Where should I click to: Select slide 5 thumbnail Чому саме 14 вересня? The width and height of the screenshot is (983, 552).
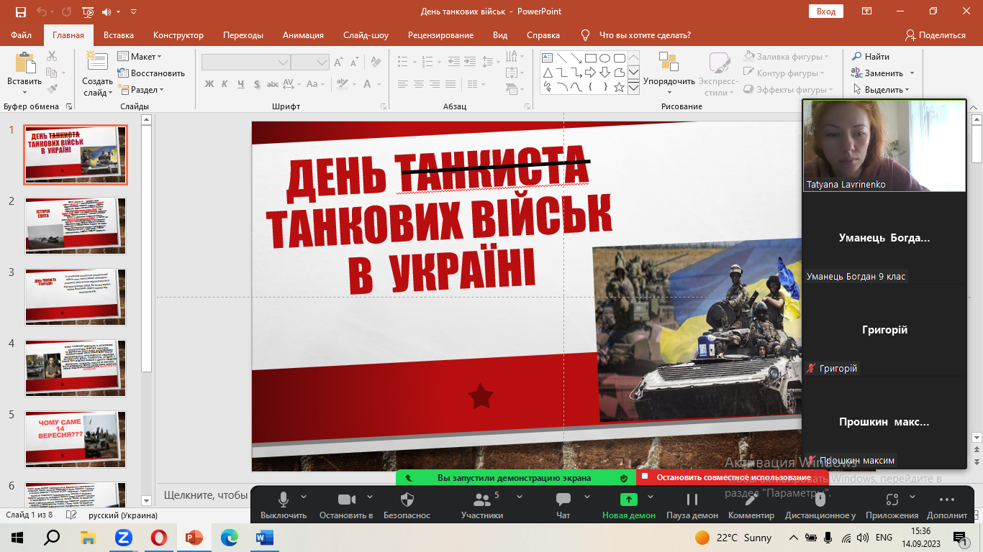click(x=76, y=438)
